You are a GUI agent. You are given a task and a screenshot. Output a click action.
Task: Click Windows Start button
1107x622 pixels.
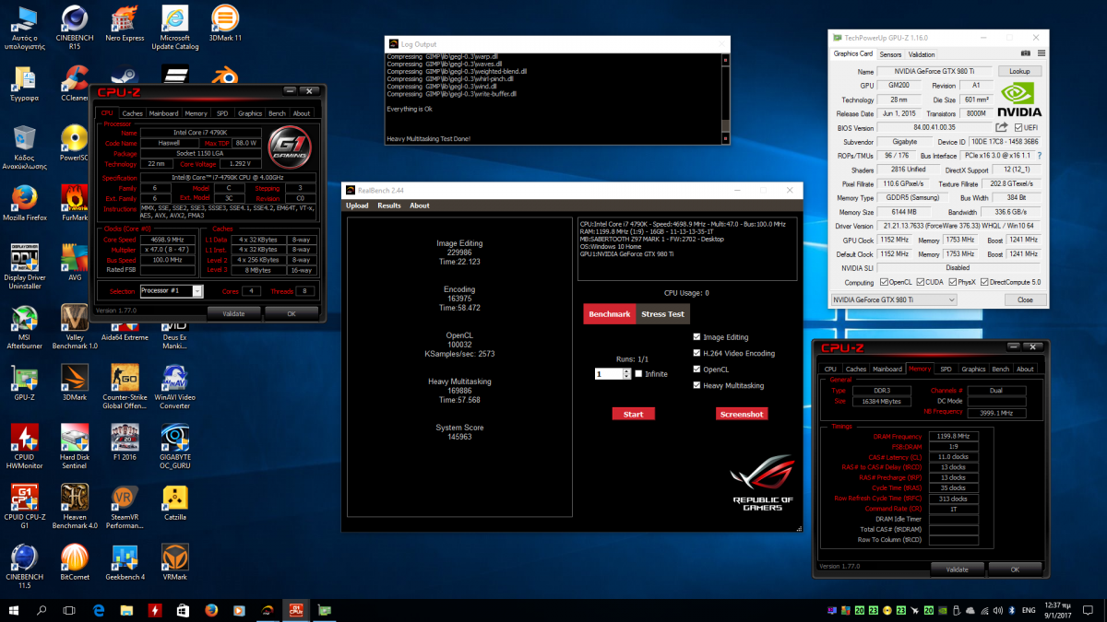14,610
